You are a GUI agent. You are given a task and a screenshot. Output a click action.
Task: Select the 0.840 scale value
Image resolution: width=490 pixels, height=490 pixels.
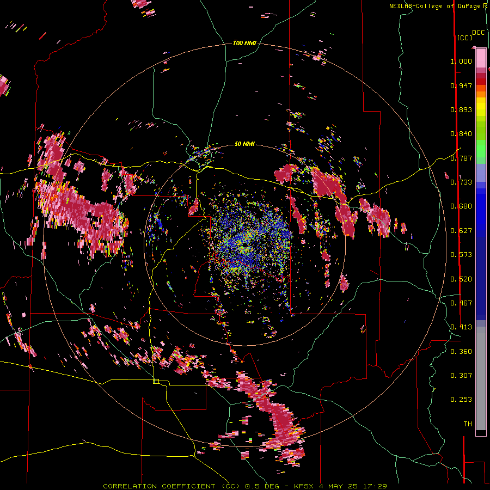tap(461, 134)
